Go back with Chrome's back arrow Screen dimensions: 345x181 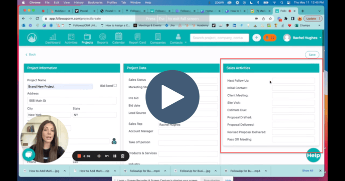pos(24,19)
